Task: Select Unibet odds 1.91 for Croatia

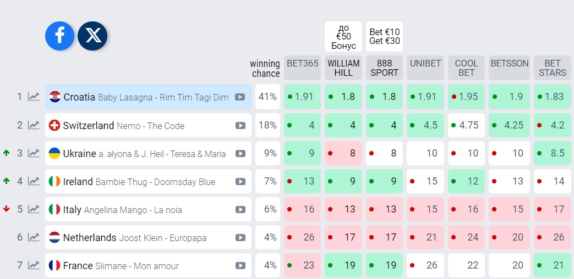Action: 425,97
